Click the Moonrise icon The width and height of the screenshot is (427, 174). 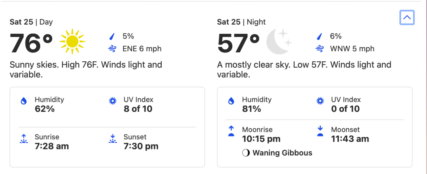[231, 131]
